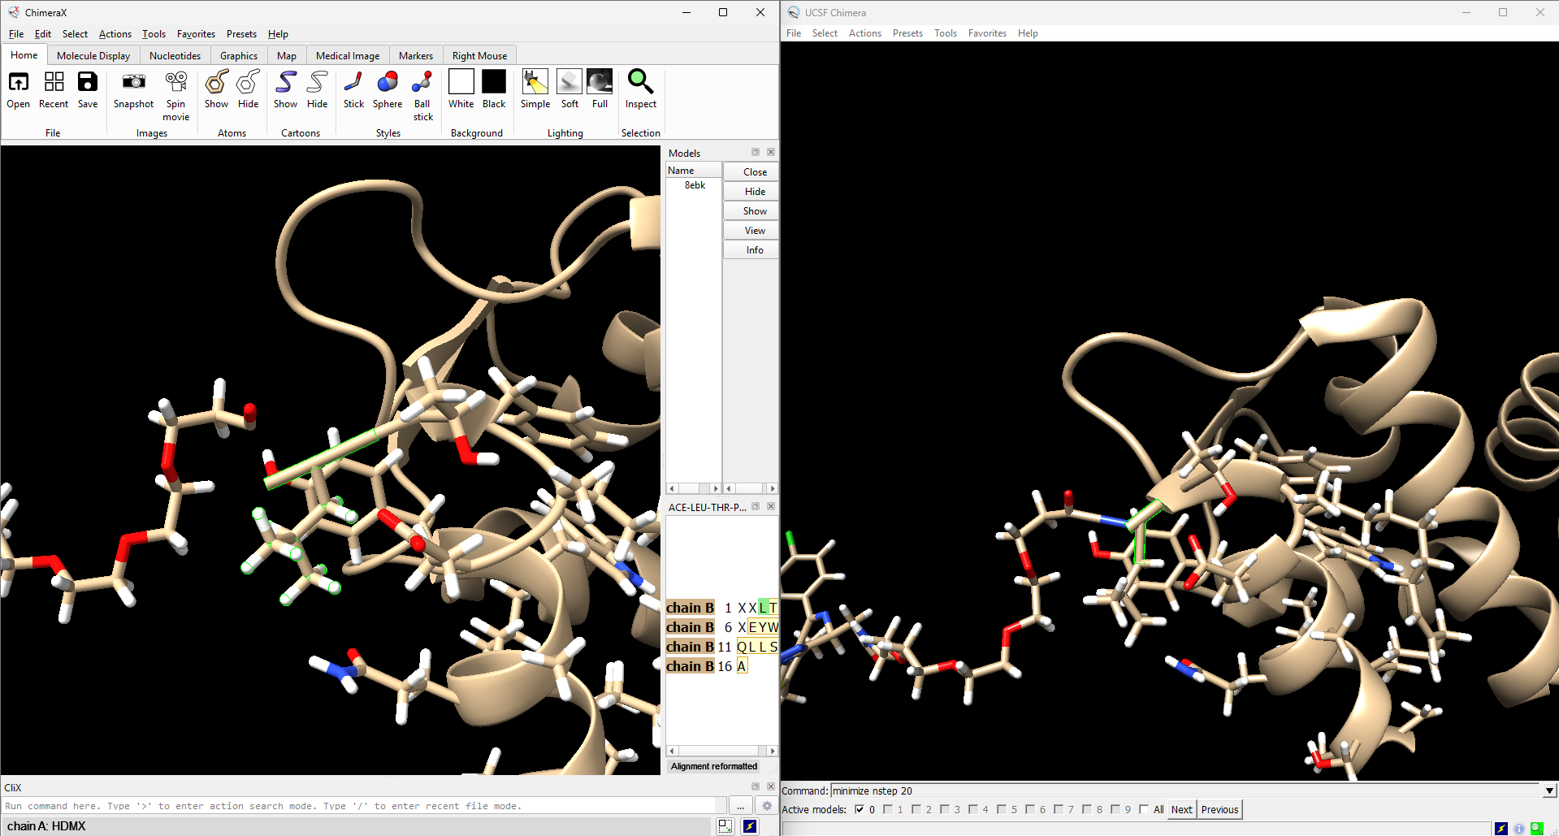The image size is (1559, 836).
Task: Enable active model 1 checkbox
Action: [x=888, y=809]
